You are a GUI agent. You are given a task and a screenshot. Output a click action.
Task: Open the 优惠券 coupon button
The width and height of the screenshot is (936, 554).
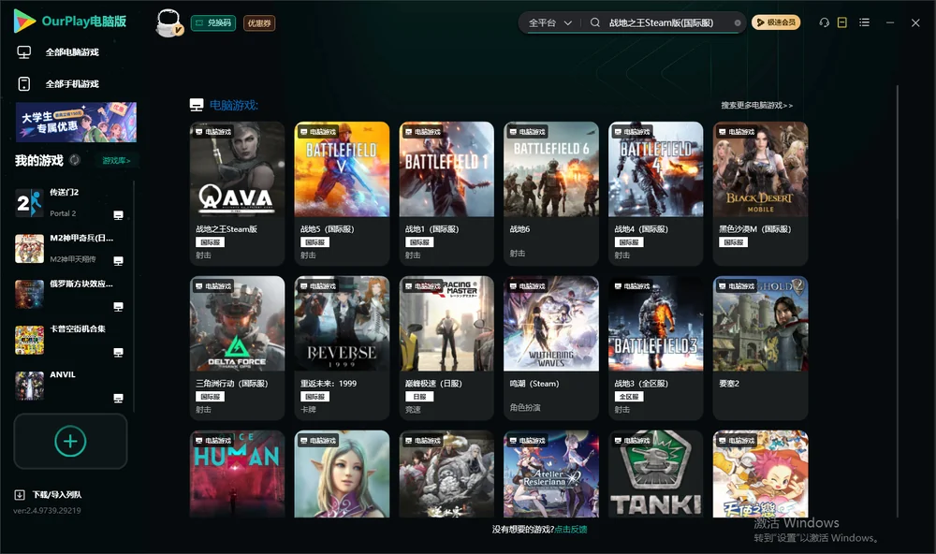pos(259,23)
